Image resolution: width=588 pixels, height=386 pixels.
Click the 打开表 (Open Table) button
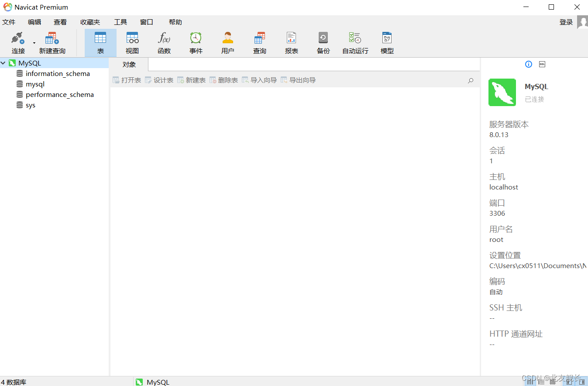pos(127,80)
